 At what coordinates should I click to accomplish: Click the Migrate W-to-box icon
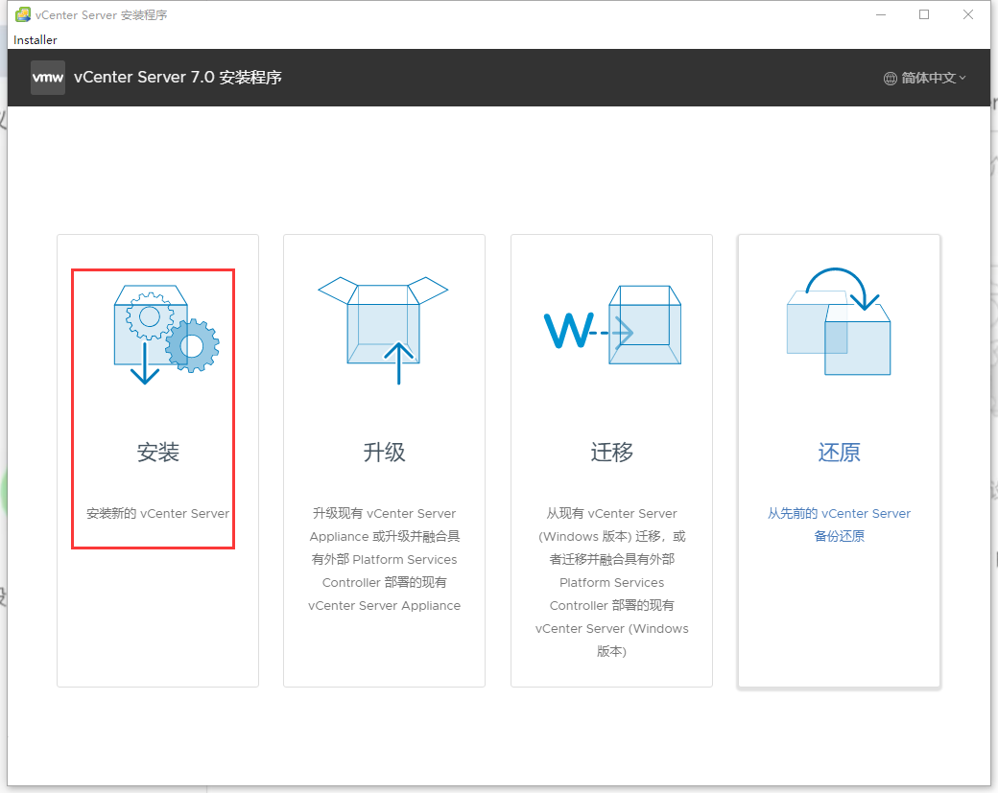(x=612, y=325)
